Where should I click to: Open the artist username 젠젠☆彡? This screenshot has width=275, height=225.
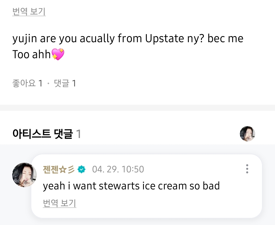[59, 169]
